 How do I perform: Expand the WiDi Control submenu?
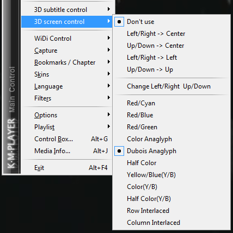point(67,39)
